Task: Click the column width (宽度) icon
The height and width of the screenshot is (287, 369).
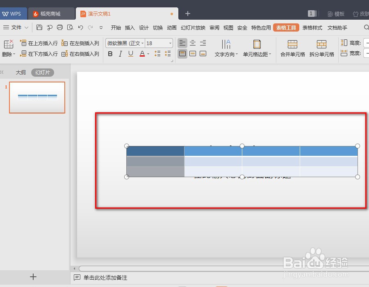Action: click(344, 53)
